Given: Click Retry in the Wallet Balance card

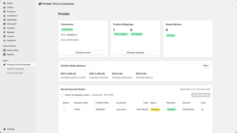Looking at the screenshot, I should pyautogui.click(x=206, y=66).
